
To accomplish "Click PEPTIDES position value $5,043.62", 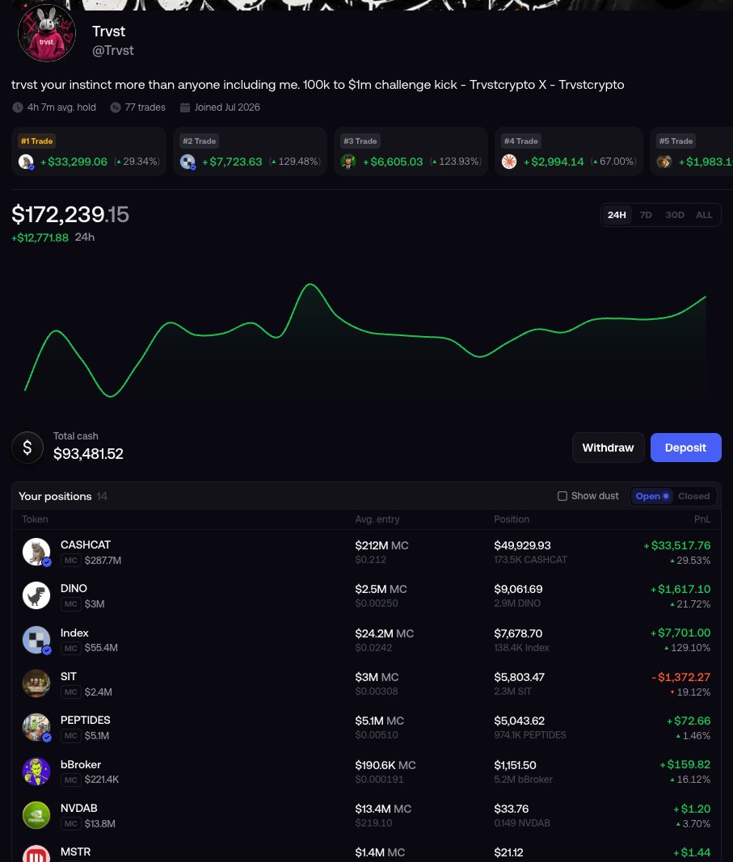I will tap(519, 721).
